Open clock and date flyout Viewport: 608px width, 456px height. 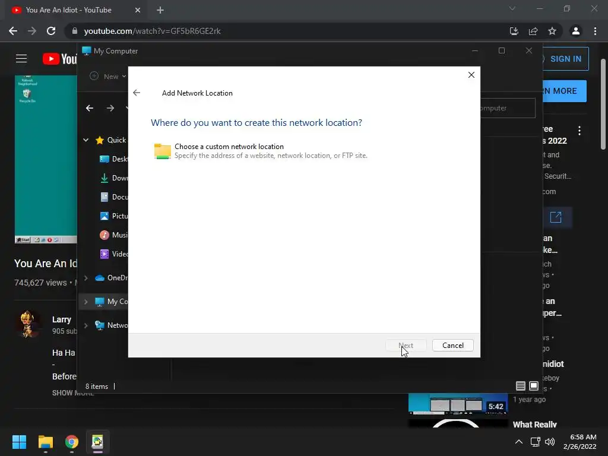click(x=580, y=442)
